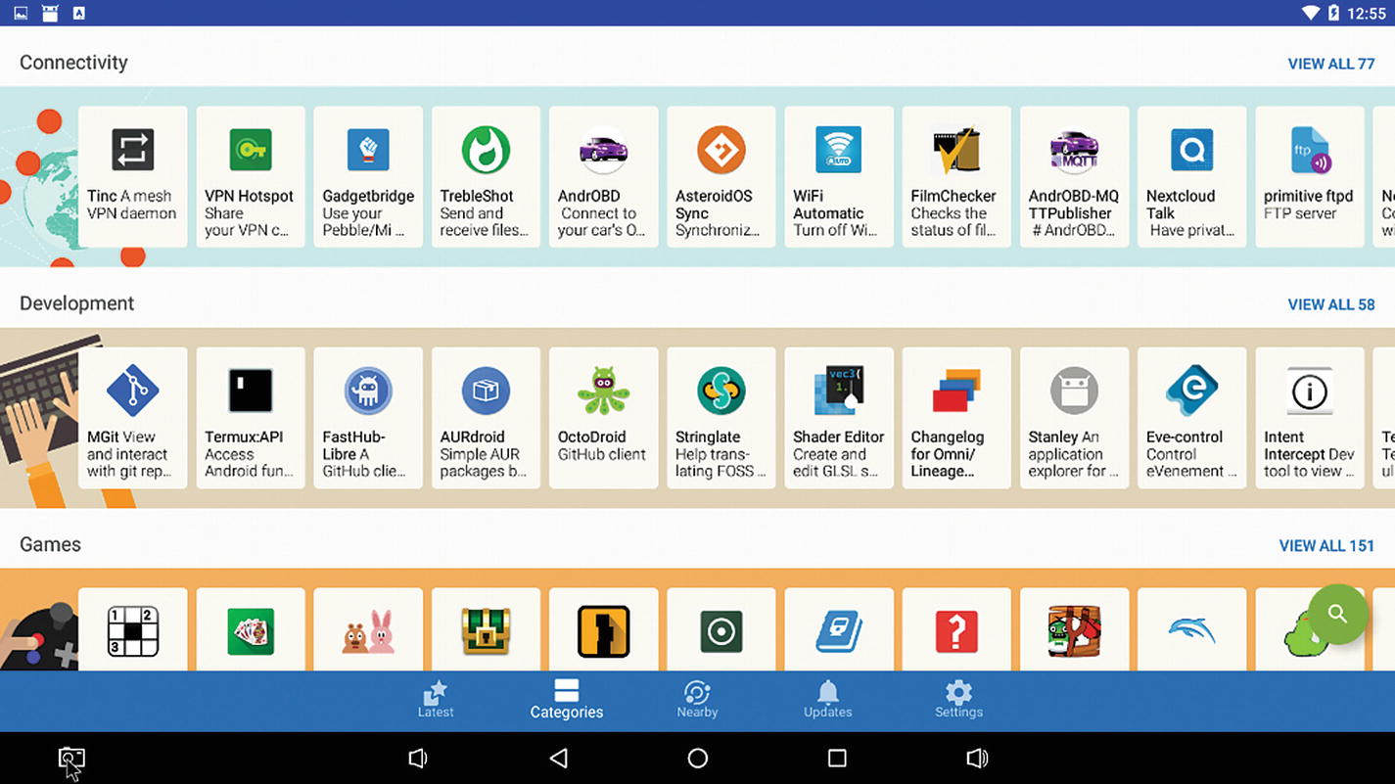Open the blue book game icon
Screen dimensions: 1395x784
839,631
